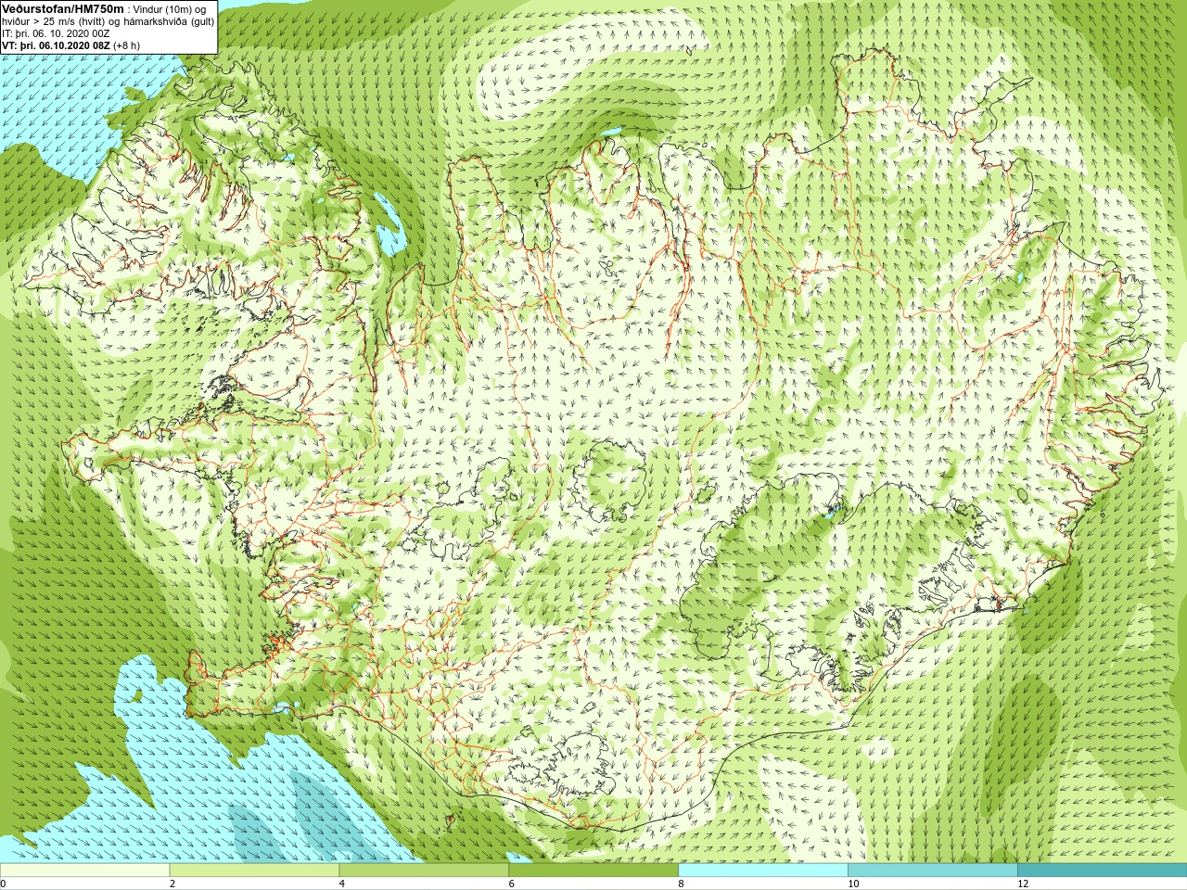The height and width of the screenshot is (890, 1187).
Task: Click the legend value label '6'
Action: pyautogui.click(x=512, y=884)
